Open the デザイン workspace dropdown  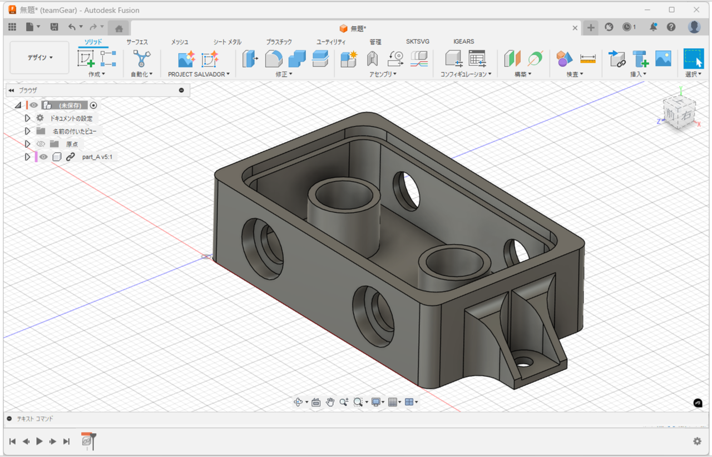39,58
